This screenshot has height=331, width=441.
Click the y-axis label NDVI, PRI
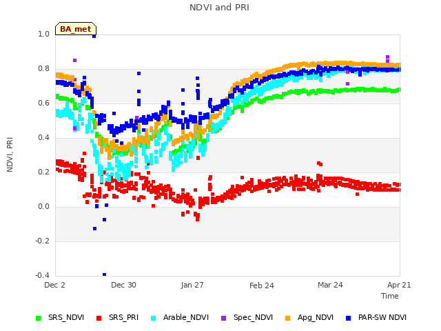point(10,154)
